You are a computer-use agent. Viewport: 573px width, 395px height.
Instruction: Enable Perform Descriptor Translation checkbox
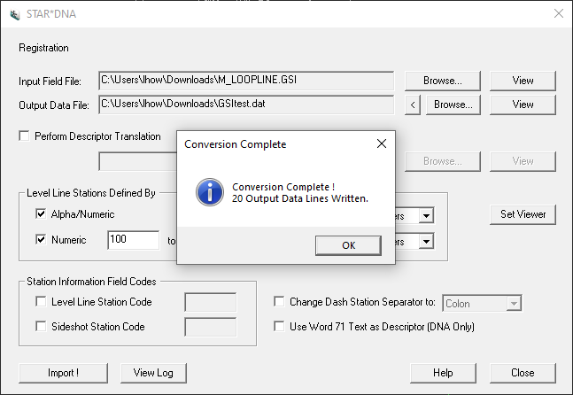pos(24,136)
